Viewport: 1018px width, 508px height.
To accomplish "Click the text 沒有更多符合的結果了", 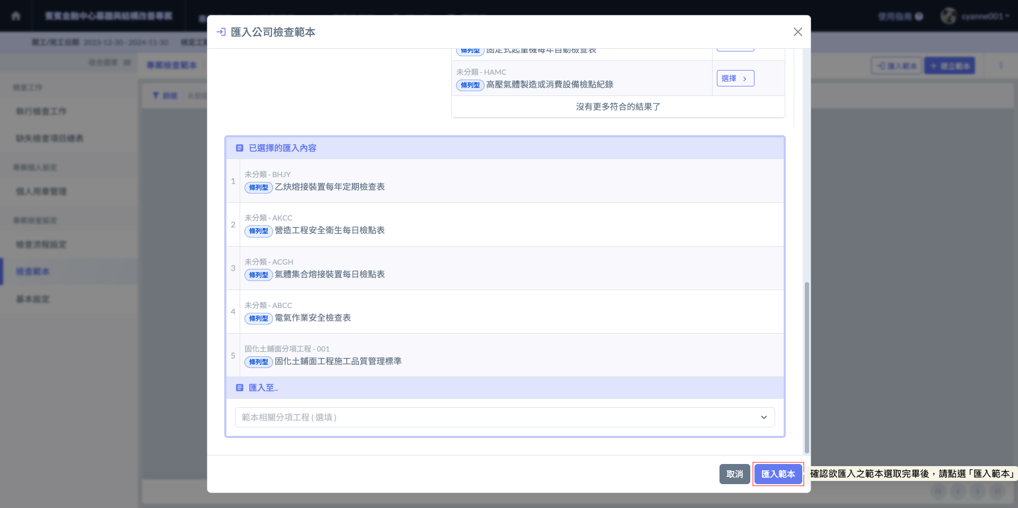I will tap(618, 107).
